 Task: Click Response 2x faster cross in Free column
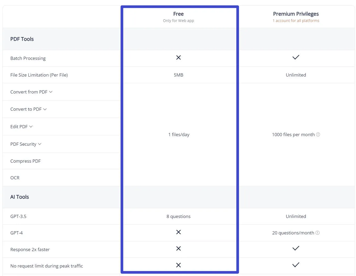(x=179, y=248)
